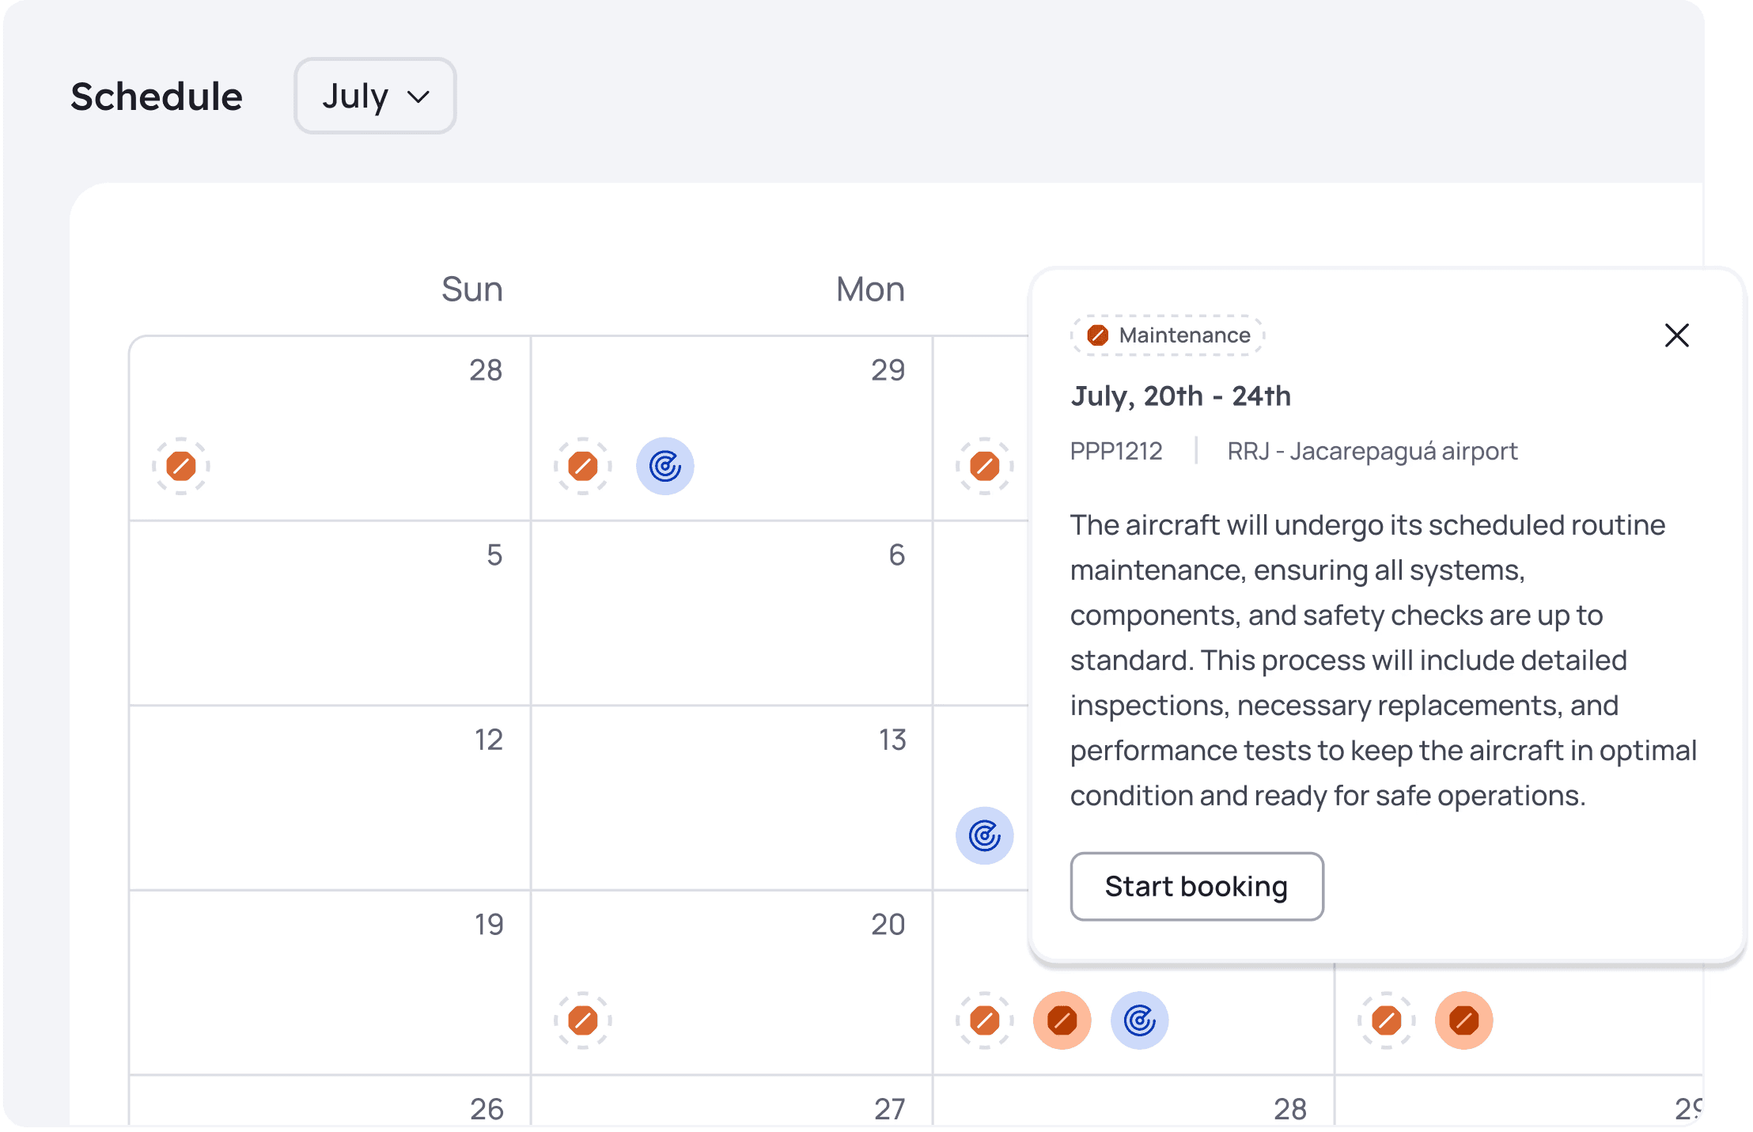
Task: Select the Monday 13 calendar cell
Action: (x=732, y=797)
